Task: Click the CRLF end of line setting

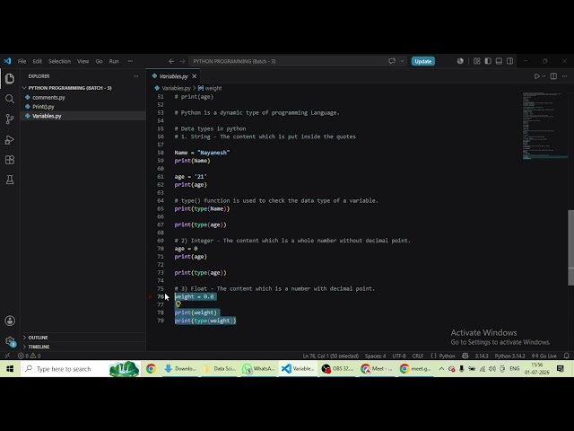Action: [x=418, y=356]
